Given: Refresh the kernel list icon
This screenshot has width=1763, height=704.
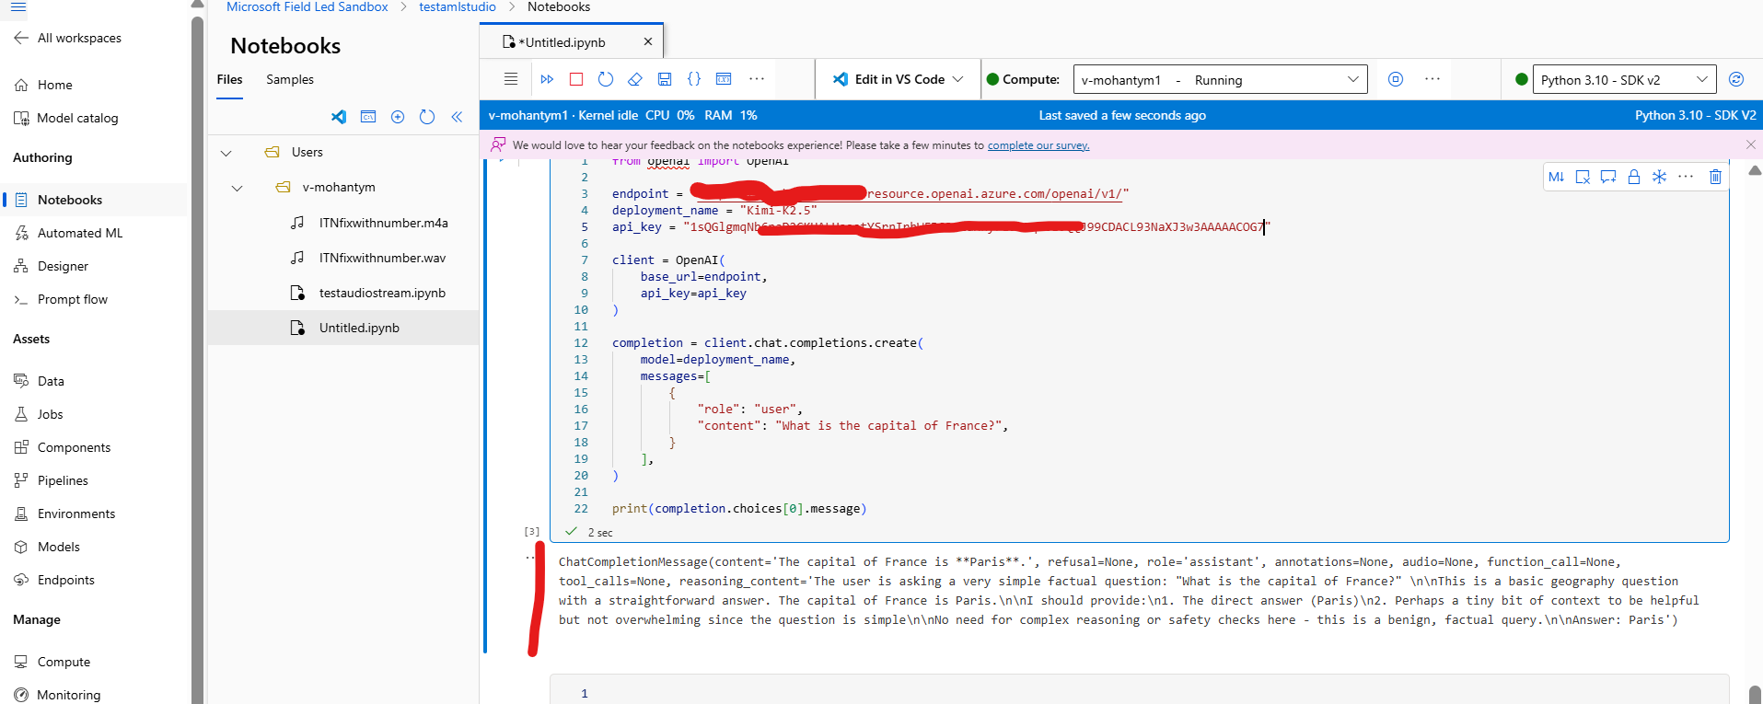Looking at the screenshot, I should click(1736, 79).
